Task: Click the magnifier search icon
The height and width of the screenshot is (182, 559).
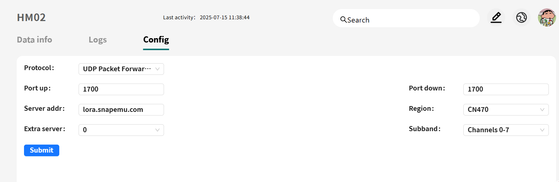Action: [343, 20]
